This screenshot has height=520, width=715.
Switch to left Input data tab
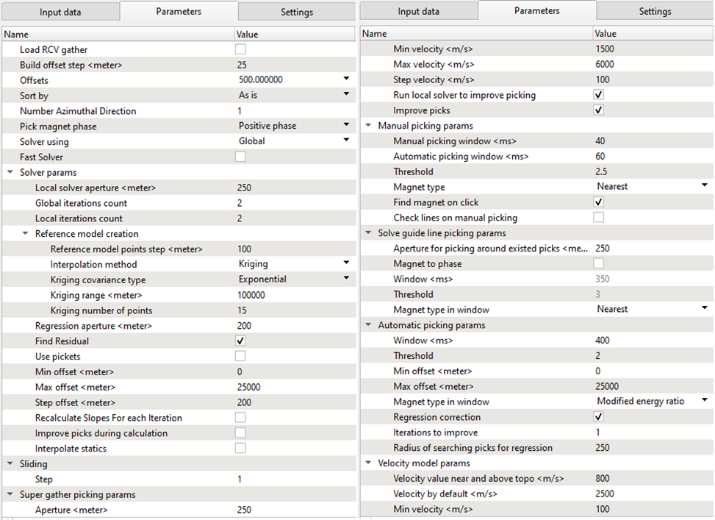click(x=60, y=12)
